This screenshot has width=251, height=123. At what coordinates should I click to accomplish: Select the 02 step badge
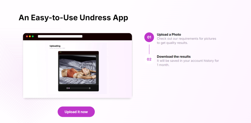click(x=149, y=59)
